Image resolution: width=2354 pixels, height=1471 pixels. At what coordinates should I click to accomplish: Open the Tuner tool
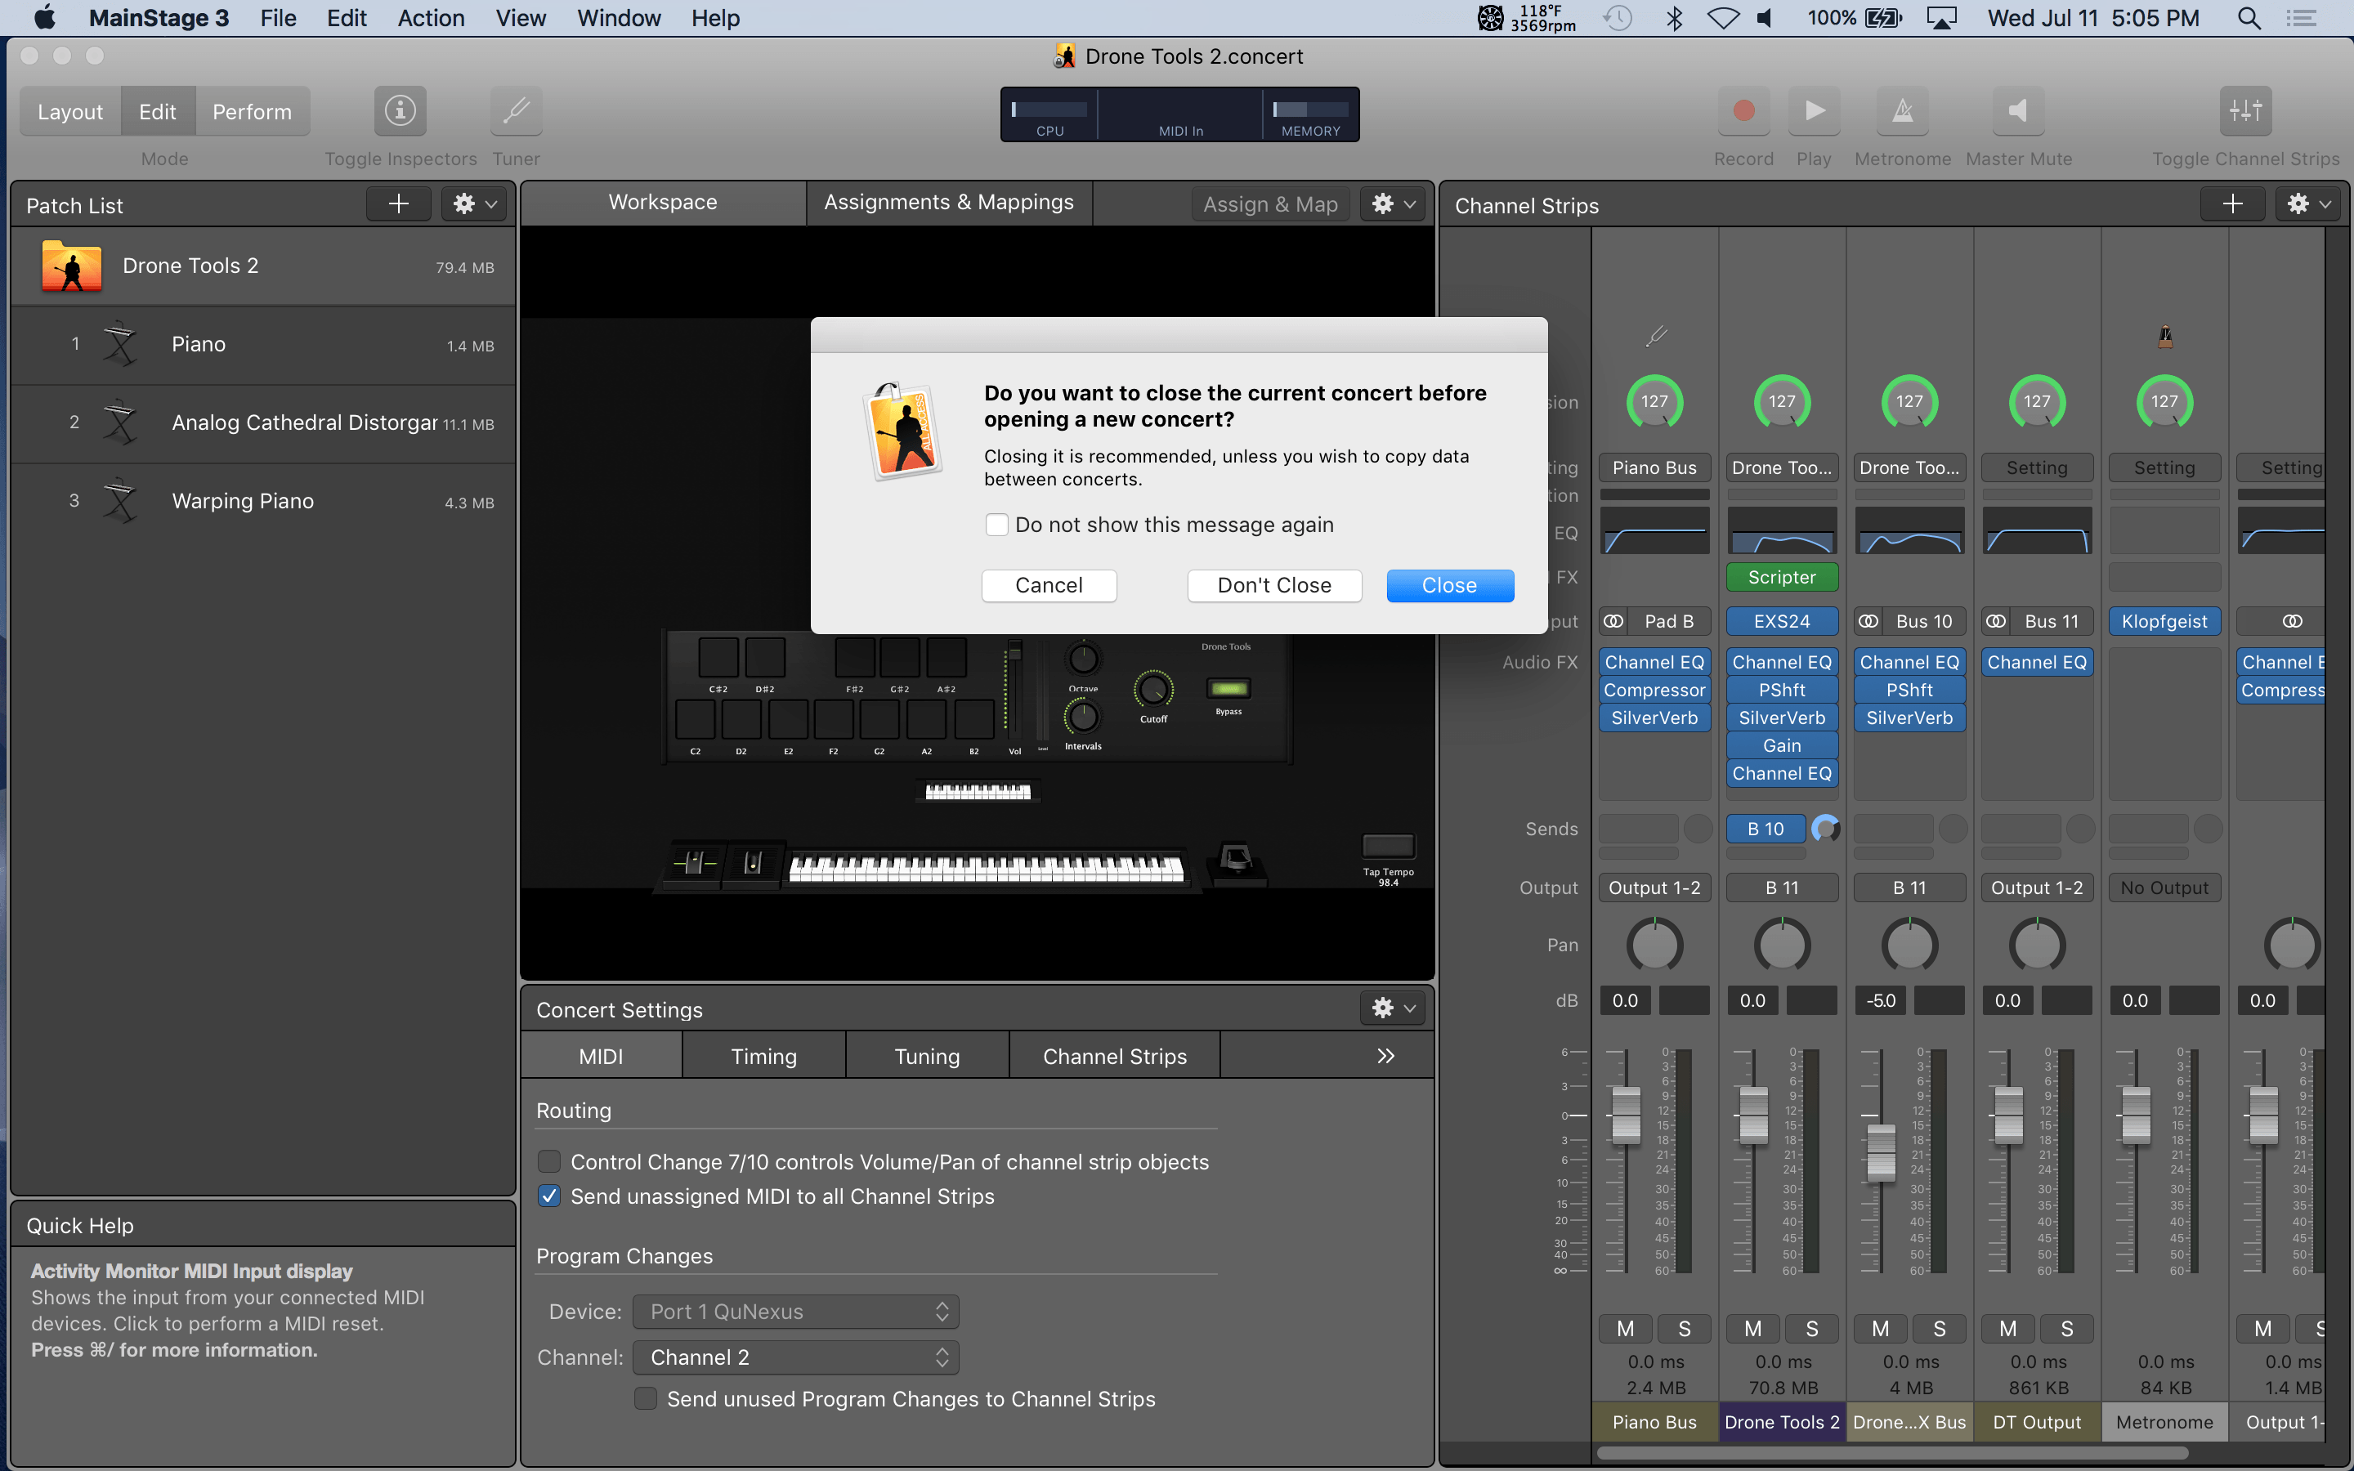click(x=516, y=111)
